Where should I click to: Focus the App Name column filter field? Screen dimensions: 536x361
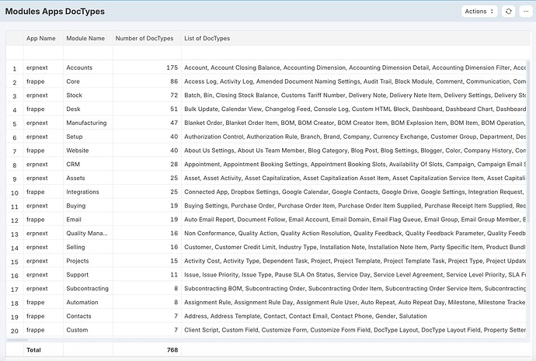point(42,53)
